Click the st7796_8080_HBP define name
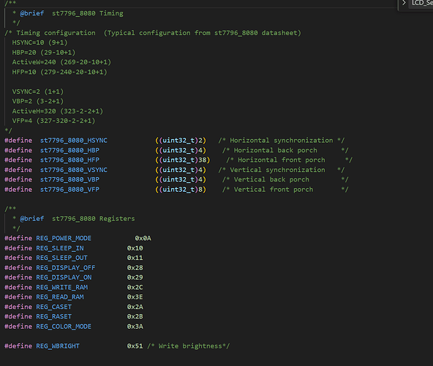Image resolution: width=433 pixels, height=366 pixels. pyautogui.click(x=69, y=150)
